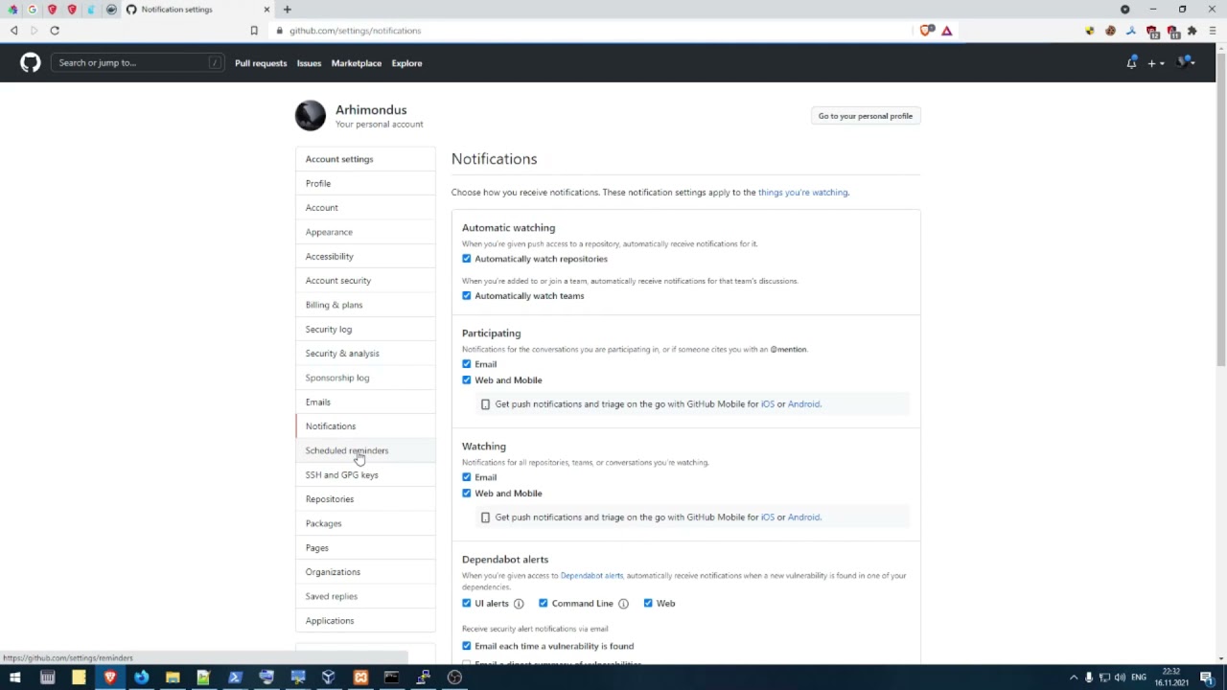Open Saved replies settings
Viewport: 1227px width, 690px height.
click(365, 596)
